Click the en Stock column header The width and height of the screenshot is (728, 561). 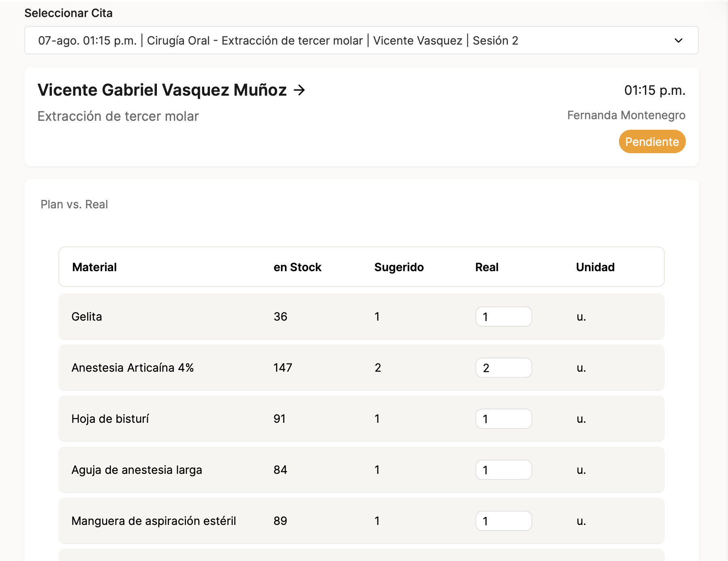pyautogui.click(x=298, y=267)
